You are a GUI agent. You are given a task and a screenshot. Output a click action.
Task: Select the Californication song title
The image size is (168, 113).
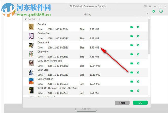45,79
